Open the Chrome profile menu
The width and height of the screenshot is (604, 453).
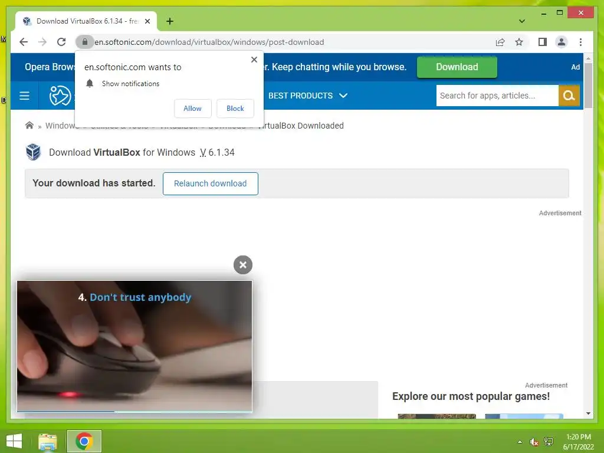[562, 42]
